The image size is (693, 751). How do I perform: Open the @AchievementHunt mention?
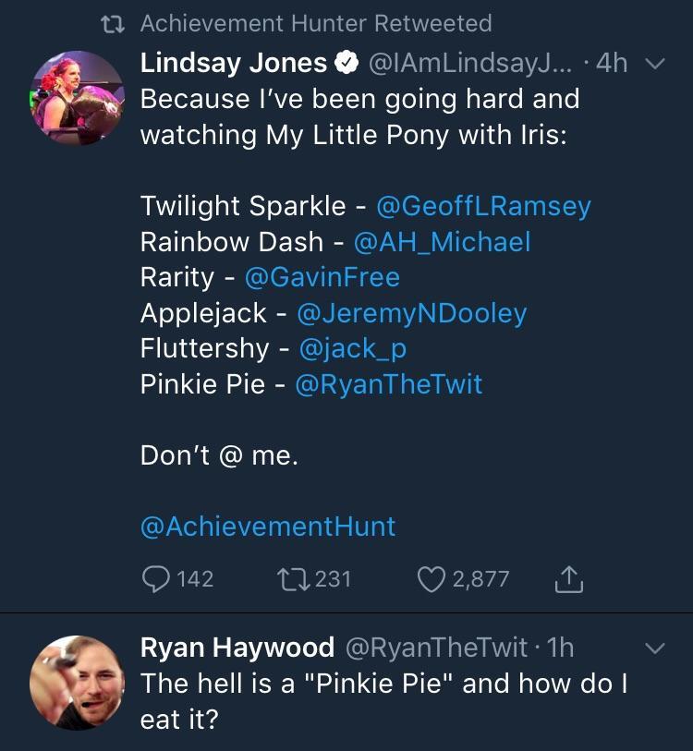(x=268, y=526)
